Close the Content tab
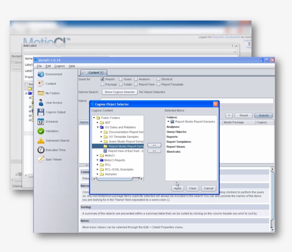Screen dimensions: 292x252 coord(102,73)
